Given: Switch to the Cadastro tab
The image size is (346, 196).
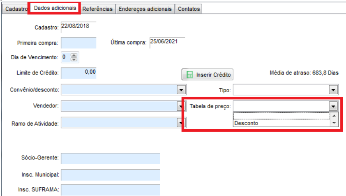Looking at the screenshot, I should 16,9.
